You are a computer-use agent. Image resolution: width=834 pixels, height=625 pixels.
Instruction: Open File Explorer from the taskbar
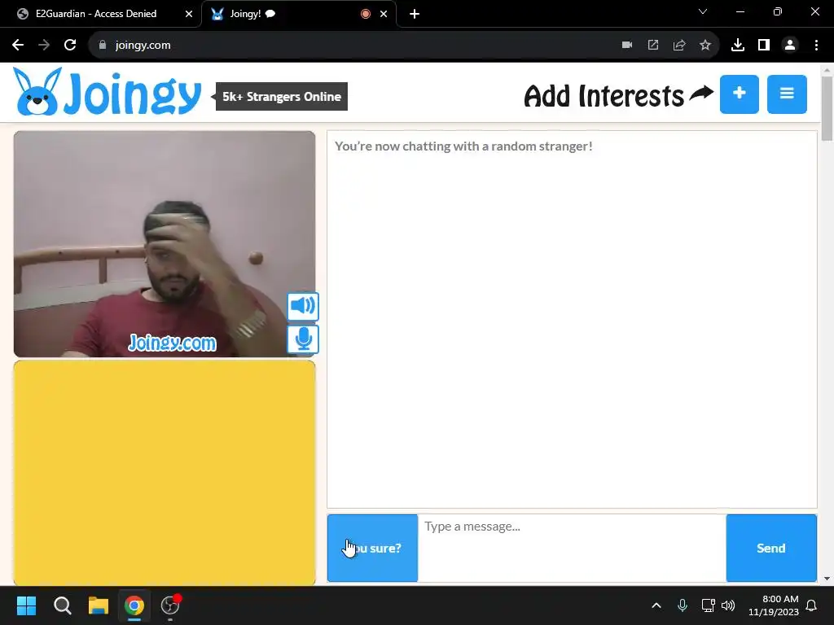point(99,605)
